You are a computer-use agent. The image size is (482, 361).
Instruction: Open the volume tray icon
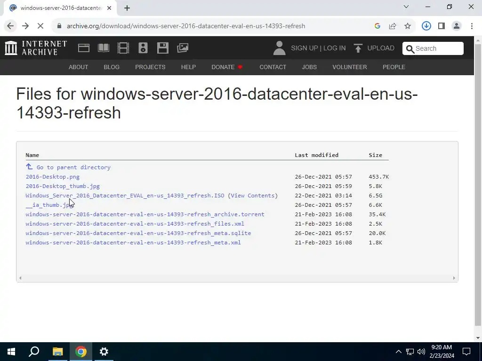(421, 352)
